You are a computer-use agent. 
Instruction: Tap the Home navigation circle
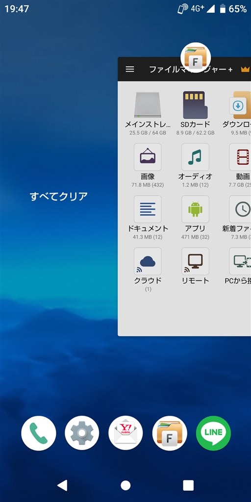pyautogui.click(x=125, y=485)
